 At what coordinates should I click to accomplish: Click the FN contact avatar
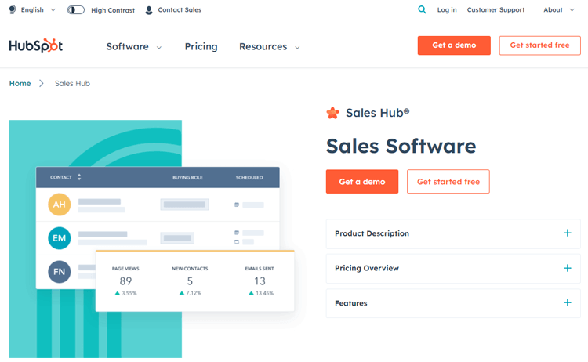[x=60, y=272]
